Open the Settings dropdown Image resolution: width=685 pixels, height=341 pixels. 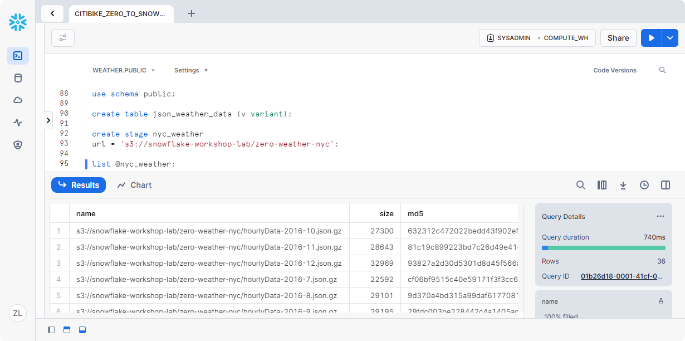190,70
